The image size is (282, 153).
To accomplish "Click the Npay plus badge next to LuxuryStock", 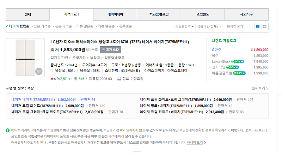I will 238,61.
